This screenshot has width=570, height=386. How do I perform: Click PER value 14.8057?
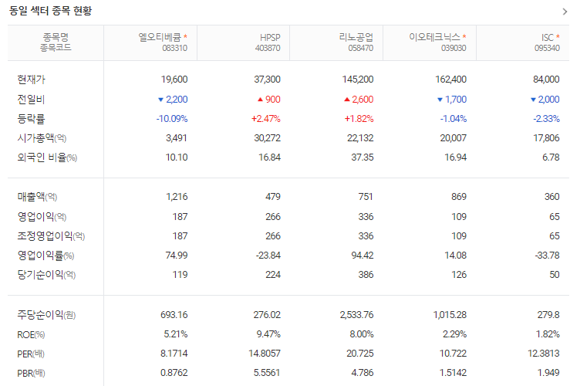point(265,354)
